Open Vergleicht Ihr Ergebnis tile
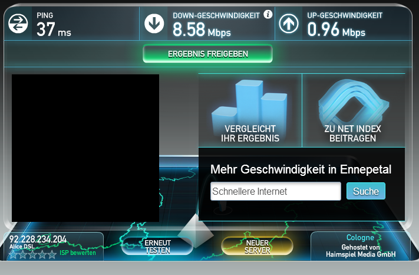This screenshot has width=419, height=275. point(250,110)
